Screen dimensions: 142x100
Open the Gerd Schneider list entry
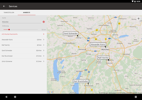point(23,51)
